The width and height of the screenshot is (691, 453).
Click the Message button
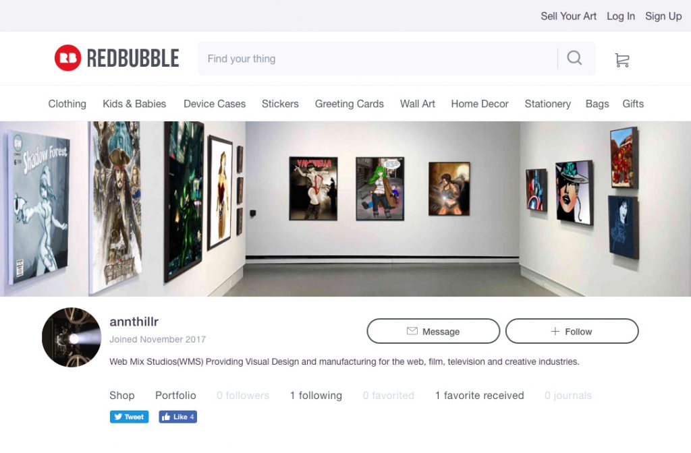(x=433, y=331)
